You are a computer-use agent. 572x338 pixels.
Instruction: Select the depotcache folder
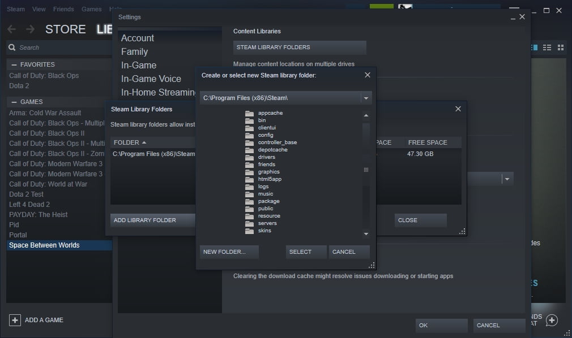click(272, 150)
